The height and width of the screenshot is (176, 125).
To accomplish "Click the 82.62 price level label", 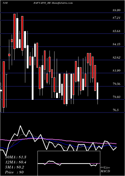I will (x=116, y=58).
